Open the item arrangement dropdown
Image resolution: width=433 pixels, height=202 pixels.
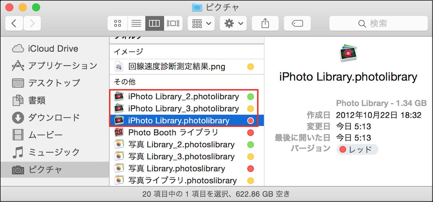201,23
